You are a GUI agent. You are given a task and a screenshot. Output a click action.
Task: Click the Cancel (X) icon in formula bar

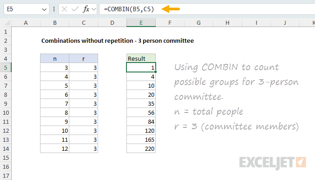click(x=64, y=9)
